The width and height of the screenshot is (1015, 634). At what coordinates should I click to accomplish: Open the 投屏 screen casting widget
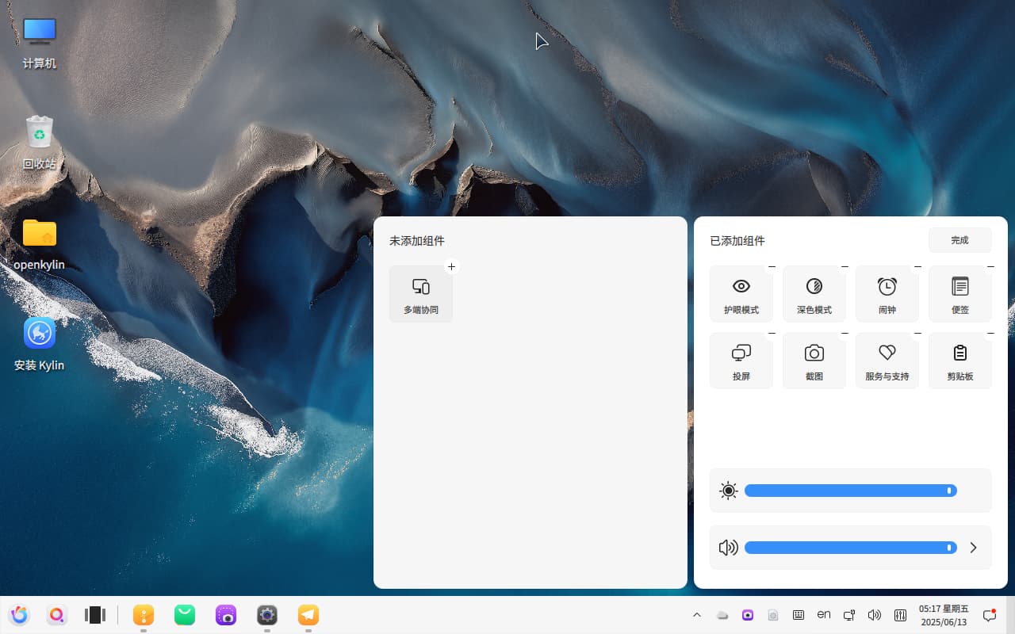tap(741, 361)
